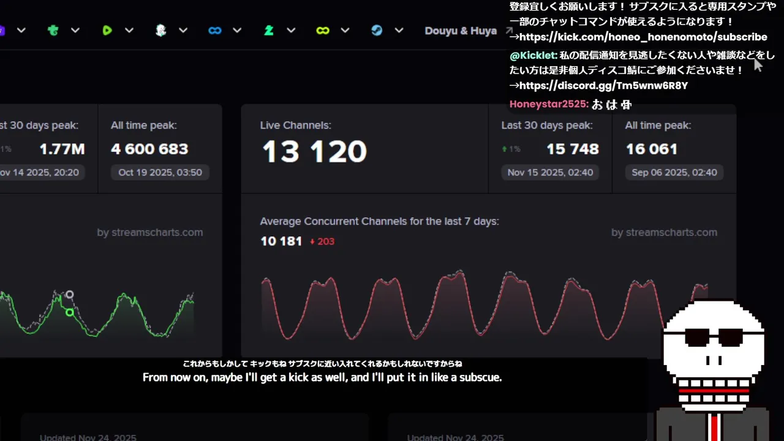Click the white ghost platform icon

click(160, 31)
